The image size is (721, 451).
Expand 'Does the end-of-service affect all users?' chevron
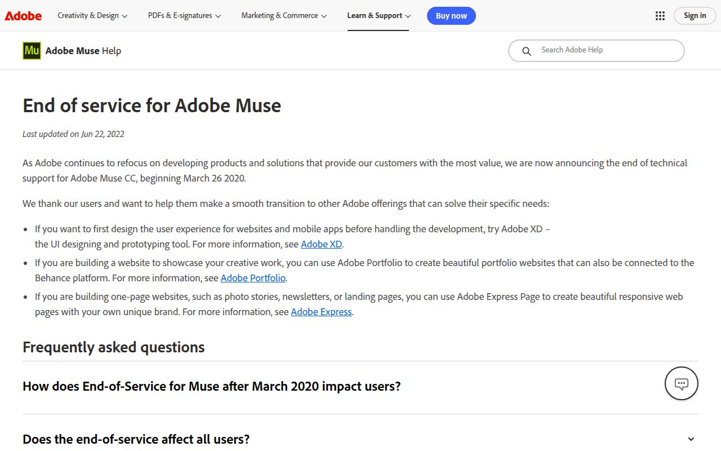pyautogui.click(x=691, y=439)
